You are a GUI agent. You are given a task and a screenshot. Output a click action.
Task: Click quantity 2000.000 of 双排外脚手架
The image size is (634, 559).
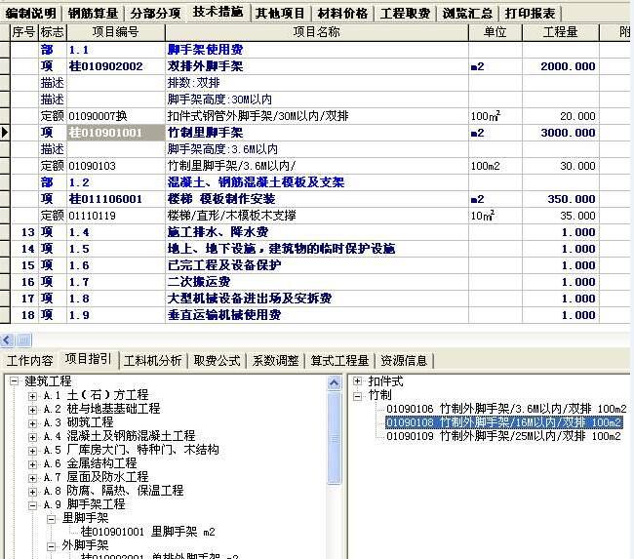[x=568, y=66]
